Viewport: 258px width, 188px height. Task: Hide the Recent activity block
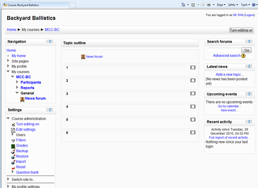click(247, 122)
